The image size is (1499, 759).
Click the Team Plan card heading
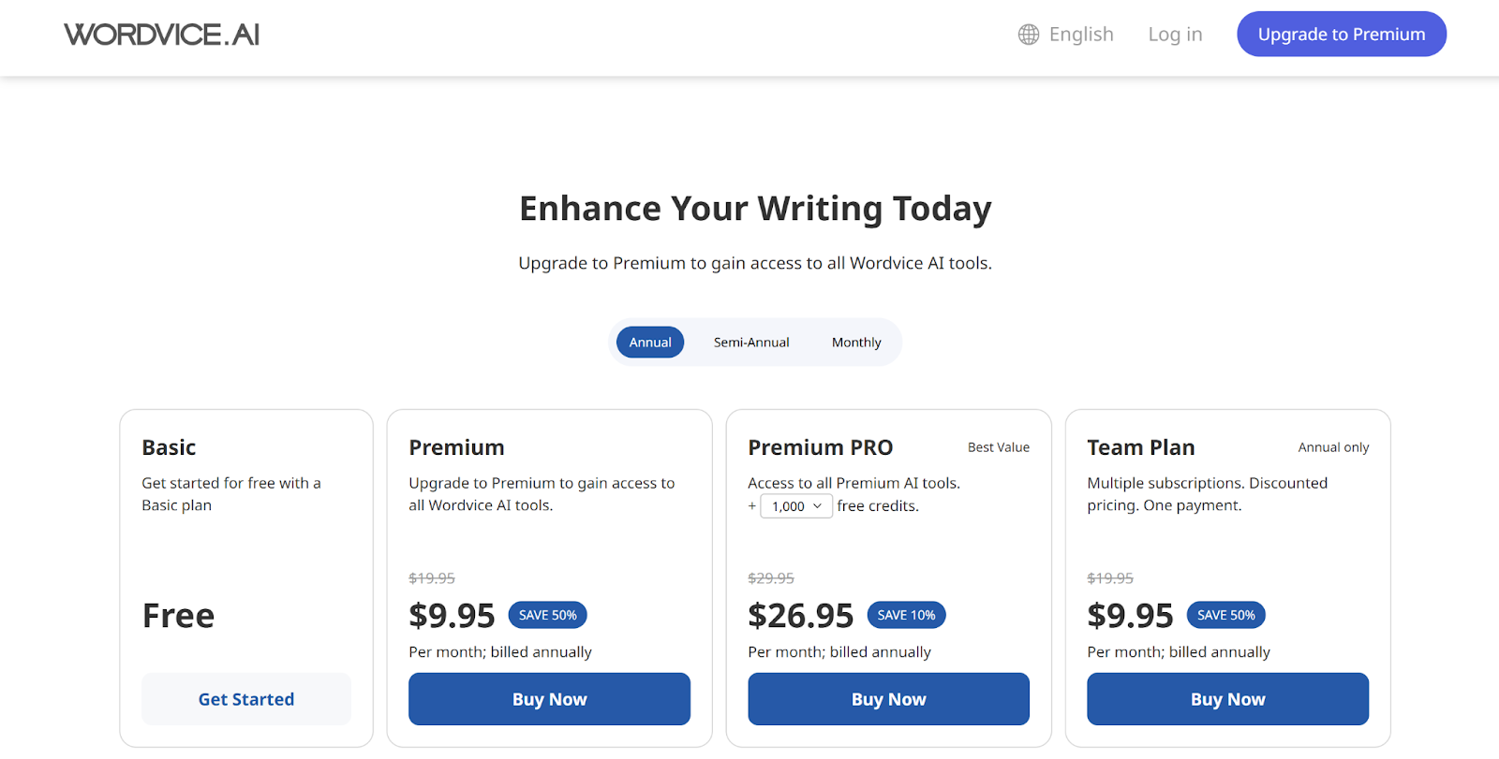pyautogui.click(x=1140, y=447)
